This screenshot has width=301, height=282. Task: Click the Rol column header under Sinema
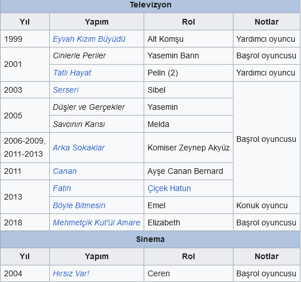[x=188, y=256]
